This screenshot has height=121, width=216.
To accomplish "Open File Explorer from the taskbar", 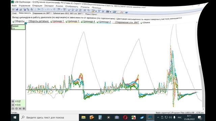I will (x=83, y=117).
